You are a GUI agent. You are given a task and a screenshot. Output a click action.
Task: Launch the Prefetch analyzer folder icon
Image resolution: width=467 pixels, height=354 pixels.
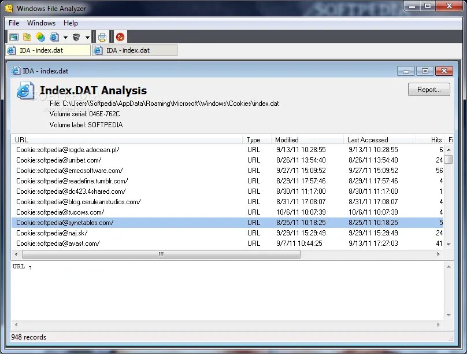point(27,37)
